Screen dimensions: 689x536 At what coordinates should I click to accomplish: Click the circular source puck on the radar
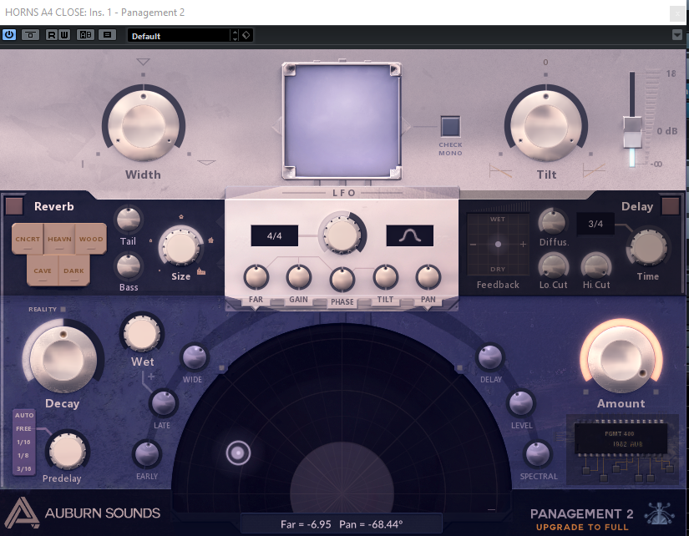point(238,453)
